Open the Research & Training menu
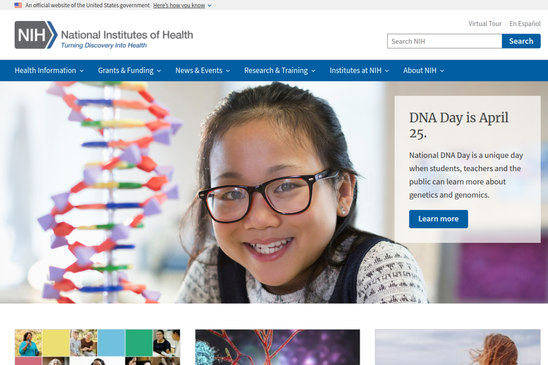Viewport: 548px width, 365px height. click(280, 71)
